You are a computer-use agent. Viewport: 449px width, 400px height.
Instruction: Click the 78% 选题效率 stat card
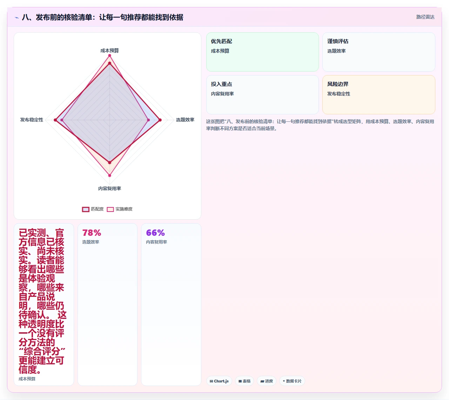107,305
